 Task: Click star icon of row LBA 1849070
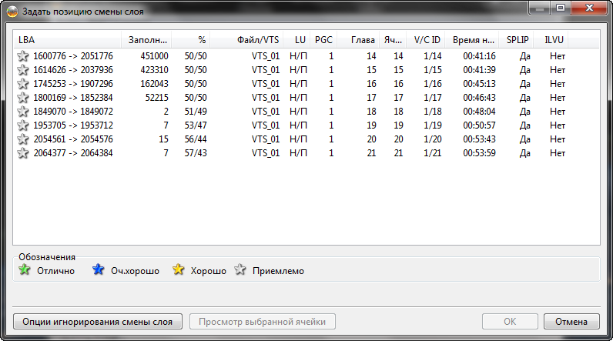coord(23,112)
